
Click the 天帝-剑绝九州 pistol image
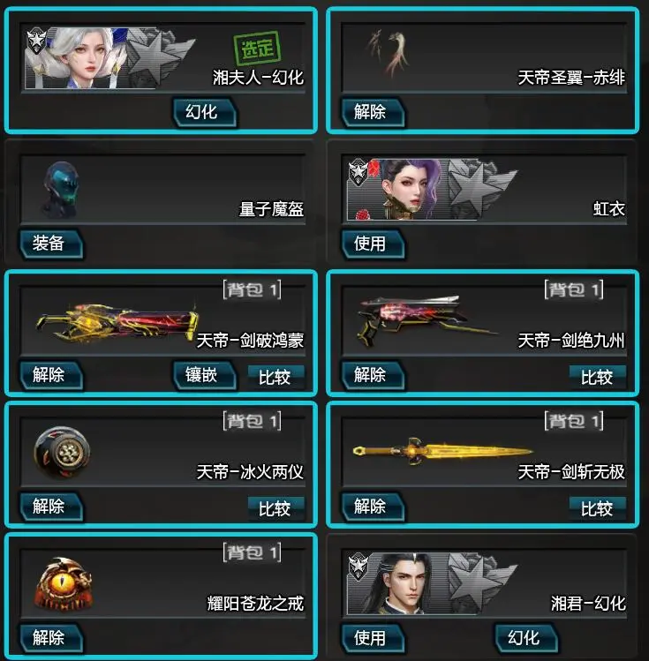426,319
